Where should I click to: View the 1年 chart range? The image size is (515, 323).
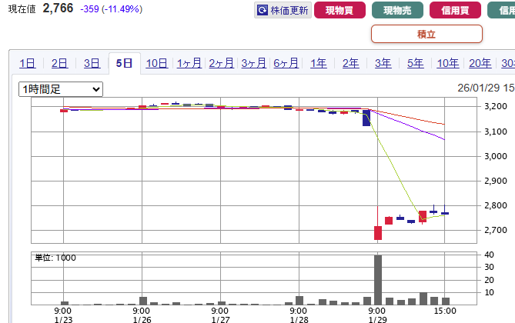(x=318, y=64)
